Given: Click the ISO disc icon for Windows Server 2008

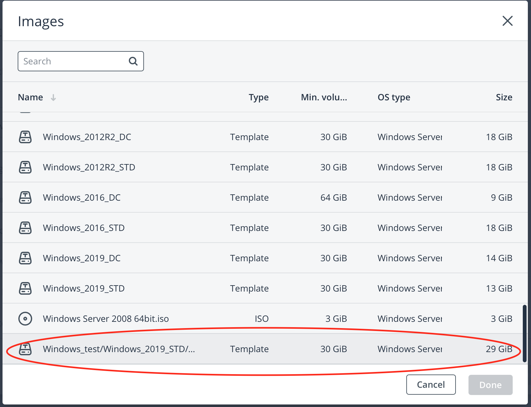Looking at the screenshot, I should (25, 319).
